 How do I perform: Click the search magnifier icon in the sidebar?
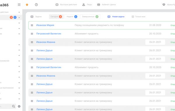point(13,106)
